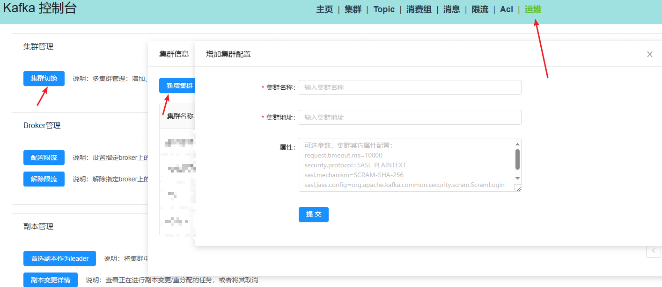The width and height of the screenshot is (662, 287).
Task: Click the textarea scroll up arrow
Action: (x=517, y=144)
